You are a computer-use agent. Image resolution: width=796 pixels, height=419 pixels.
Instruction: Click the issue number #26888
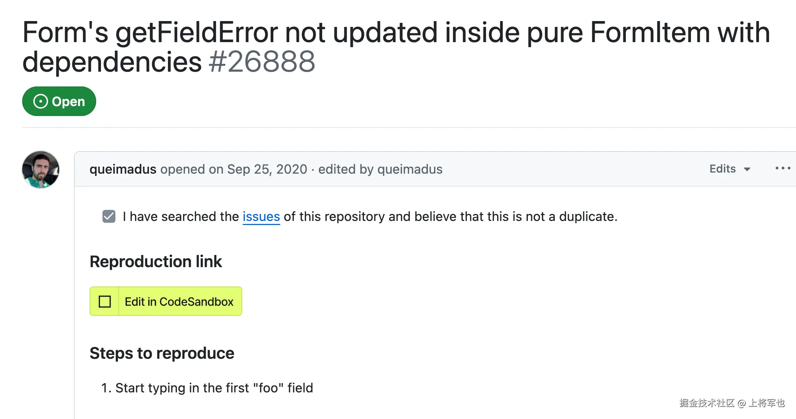(262, 62)
